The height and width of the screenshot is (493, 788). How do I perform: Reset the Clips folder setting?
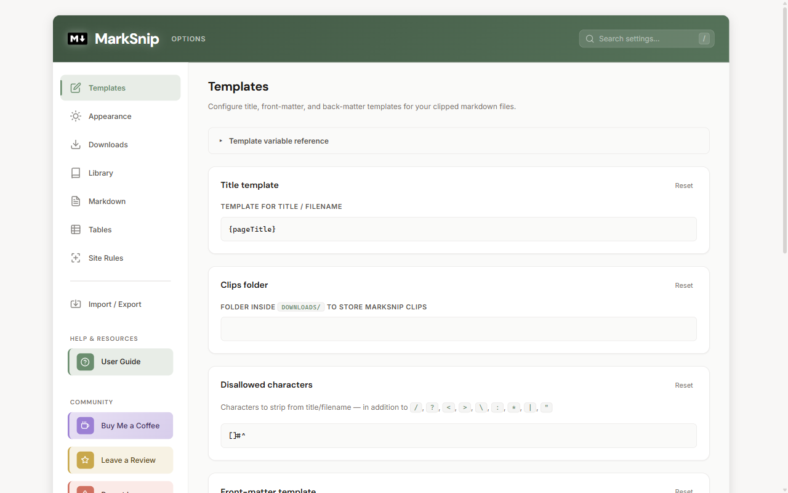tap(684, 285)
